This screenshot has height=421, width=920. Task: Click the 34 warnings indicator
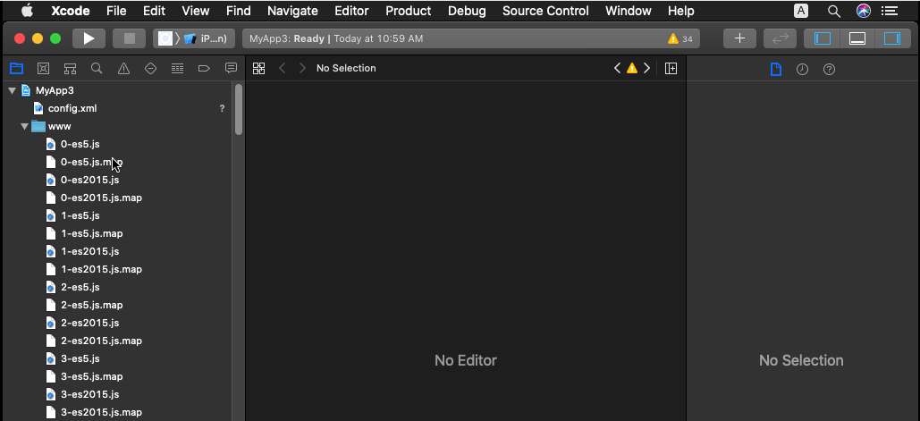click(680, 39)
